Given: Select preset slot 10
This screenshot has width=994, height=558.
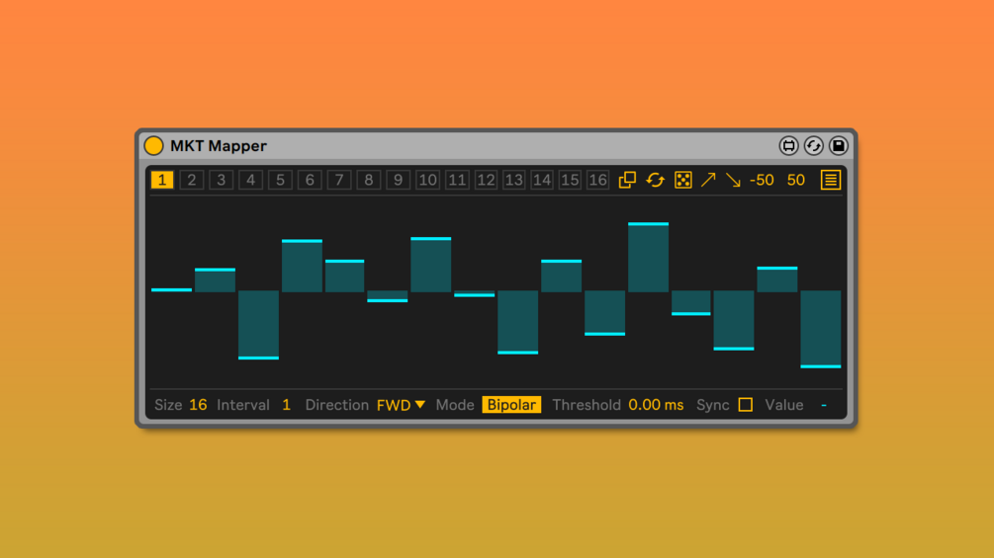Looking at the screenshot, I should (x=427, y=180).
